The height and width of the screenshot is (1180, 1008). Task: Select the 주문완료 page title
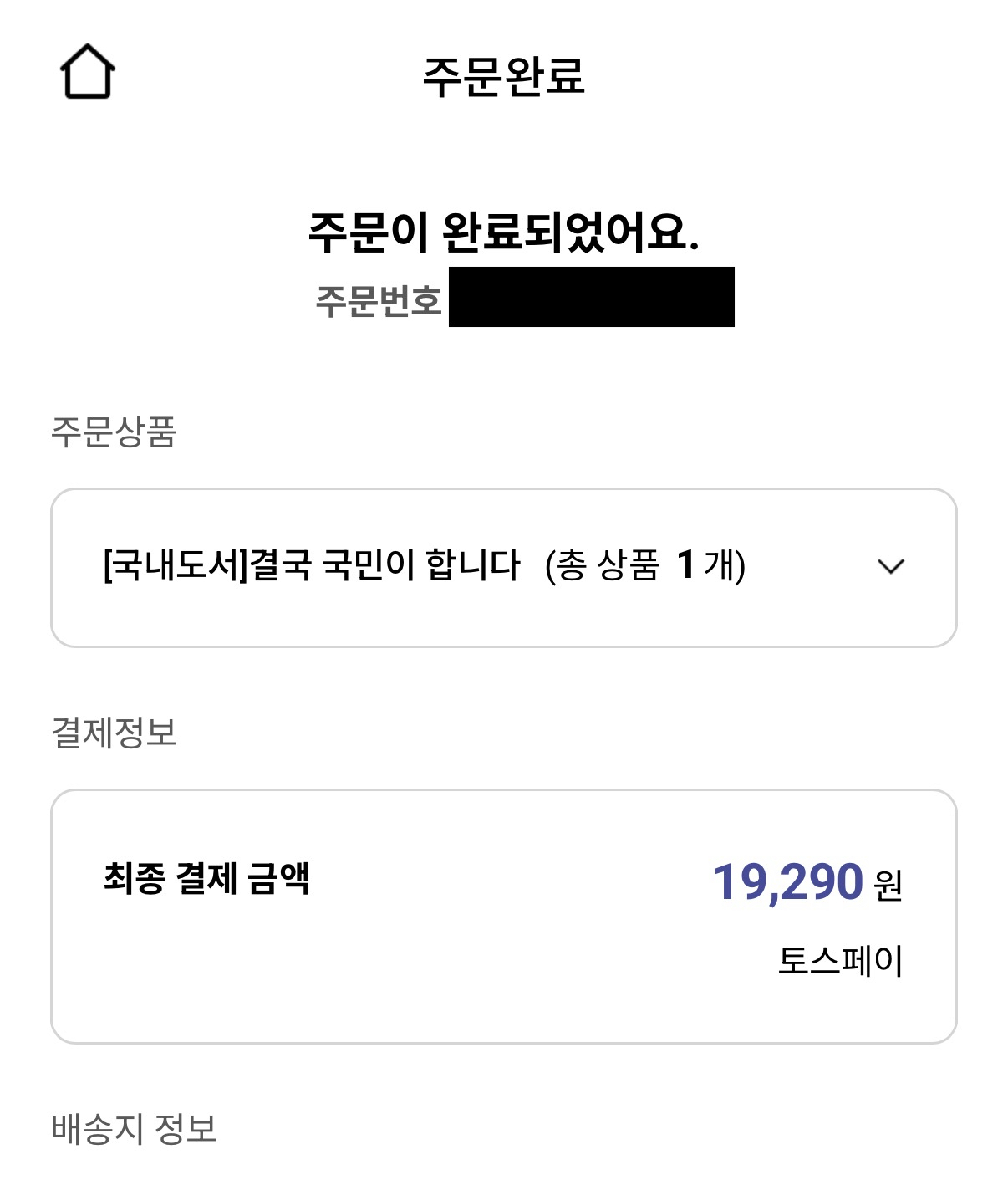coord(504,76)
